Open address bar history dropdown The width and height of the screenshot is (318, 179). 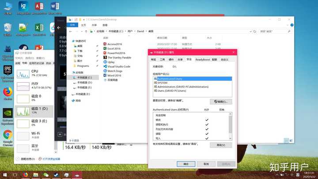point(250,31)
